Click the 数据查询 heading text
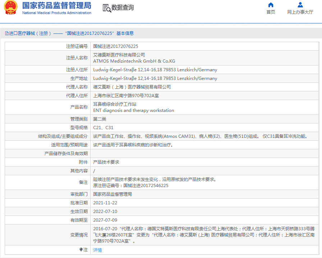The image size is (322, 258). [x=123, y=8]
